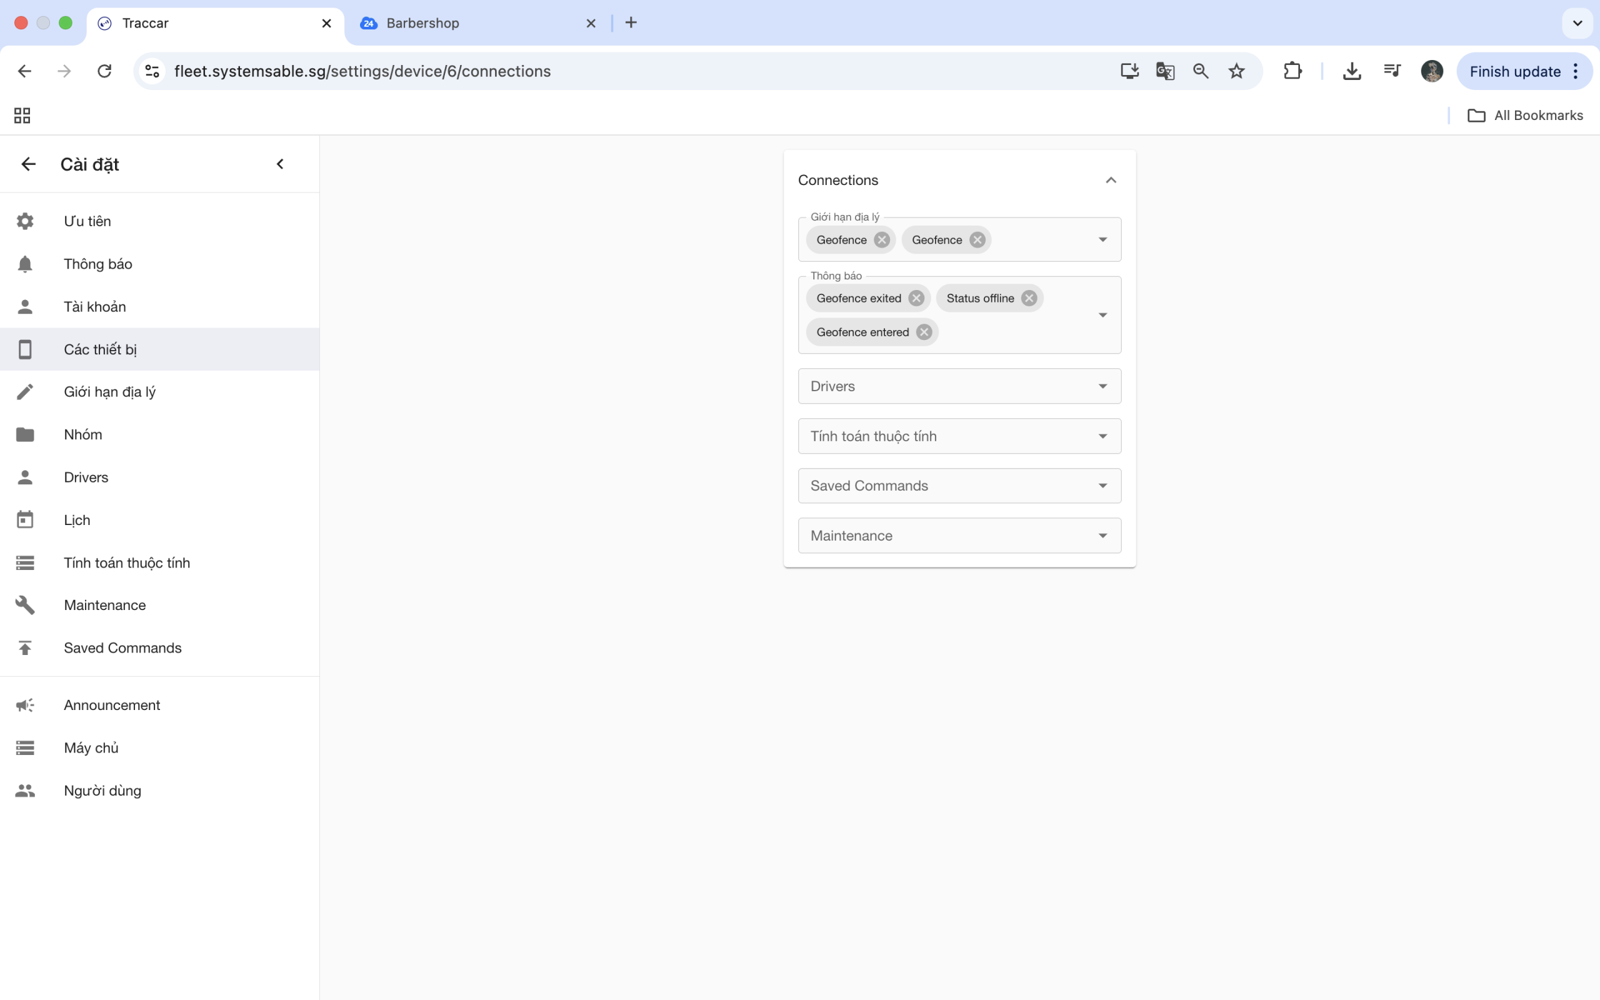Click the Lịch calendar icon
The width and height of the screenshot is (1600, 1000).
pos(25,520)
